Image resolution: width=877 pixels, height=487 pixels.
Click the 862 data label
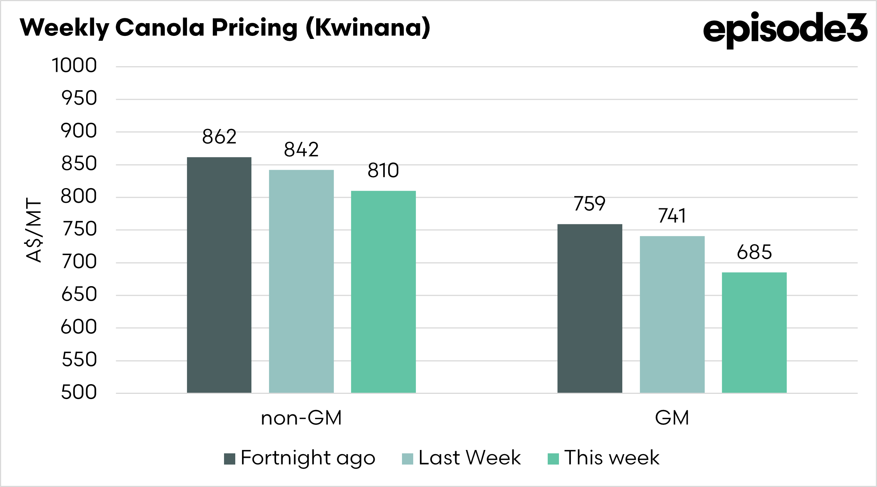tap(219, 137)
